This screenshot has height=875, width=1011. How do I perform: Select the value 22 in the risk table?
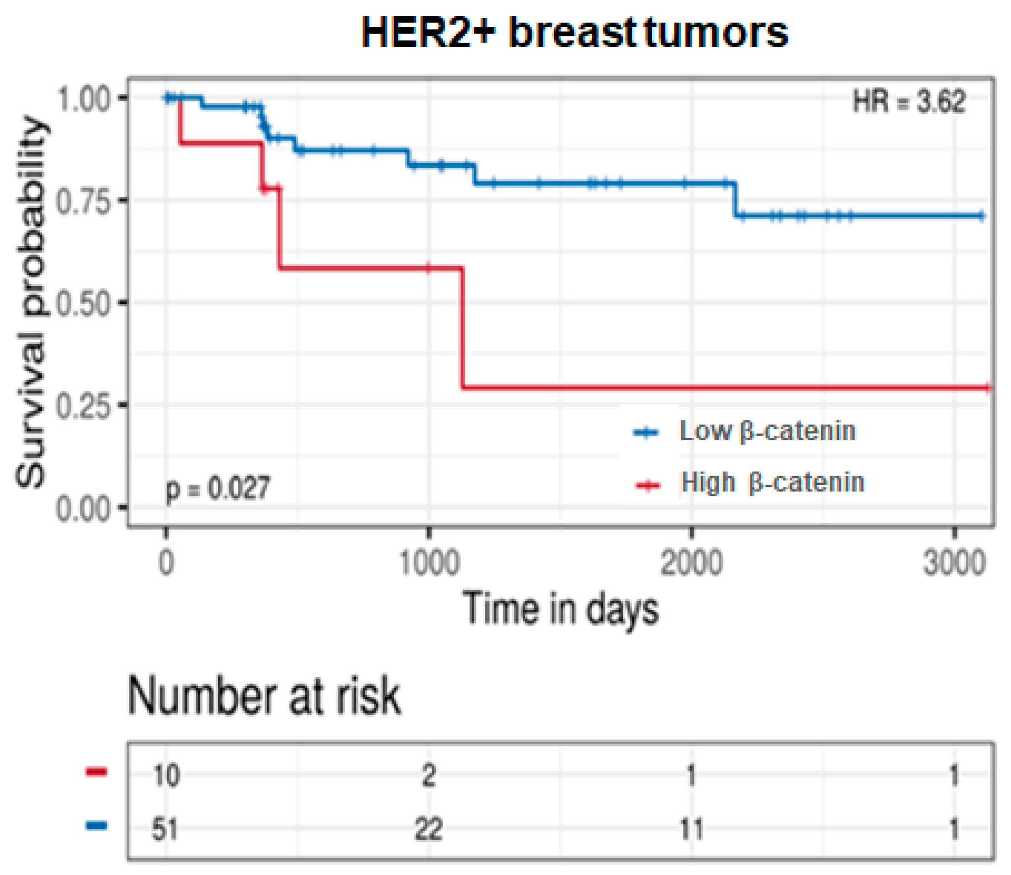tap(428, 829)
